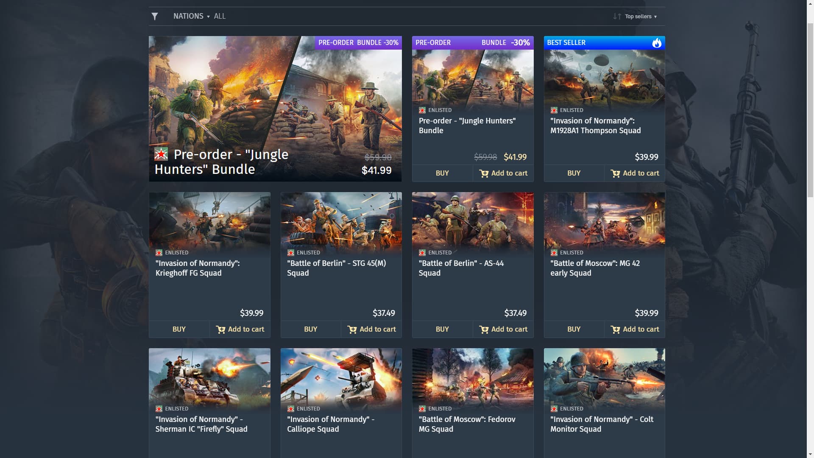Viewport: 814px width, 458px height.
Task: Click Enlisted star logo on large Jungle Hunters banner
Action: tap(161, 154)
